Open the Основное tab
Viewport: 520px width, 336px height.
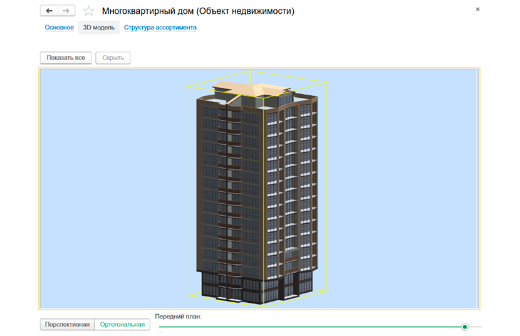tap(60, 28)
